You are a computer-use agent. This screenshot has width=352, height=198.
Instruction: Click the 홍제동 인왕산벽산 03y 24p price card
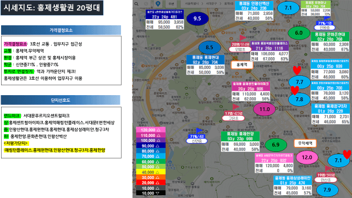click(x=254, y=11)
